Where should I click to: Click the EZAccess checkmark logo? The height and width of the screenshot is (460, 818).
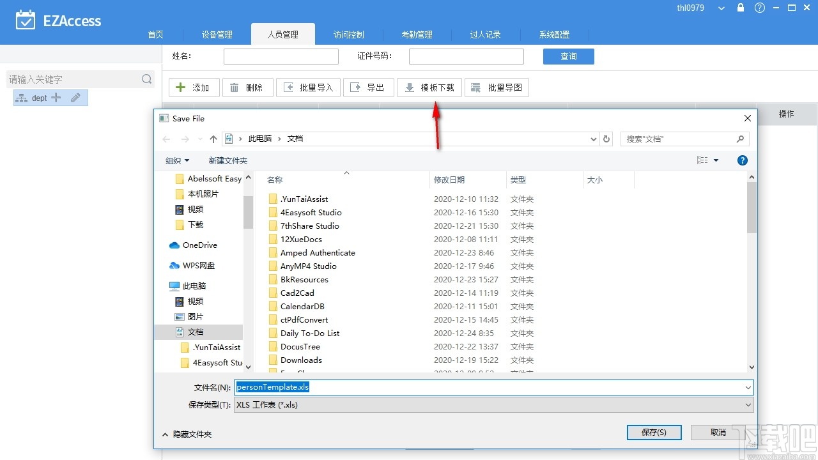[26, 20]
